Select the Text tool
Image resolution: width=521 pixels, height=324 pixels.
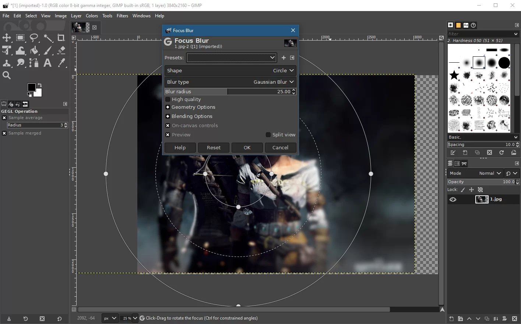[48, 63]
